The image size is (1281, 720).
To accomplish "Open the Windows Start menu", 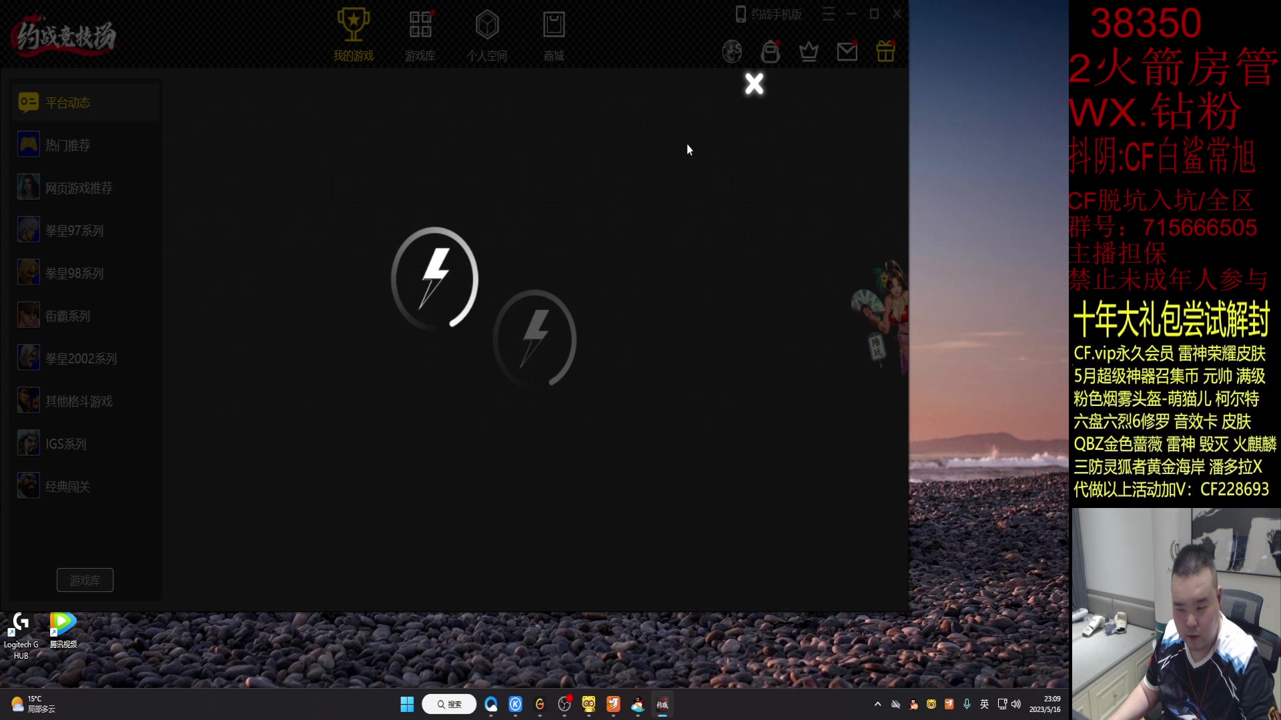I will click(407, 704).
